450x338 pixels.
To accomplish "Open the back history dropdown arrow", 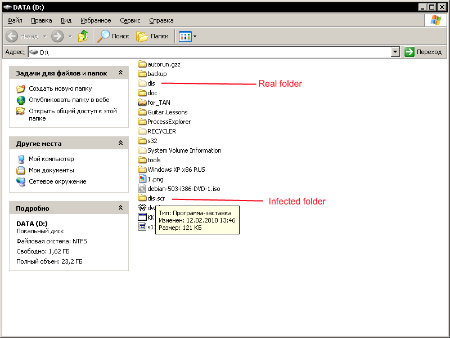I will pos(45,36).
